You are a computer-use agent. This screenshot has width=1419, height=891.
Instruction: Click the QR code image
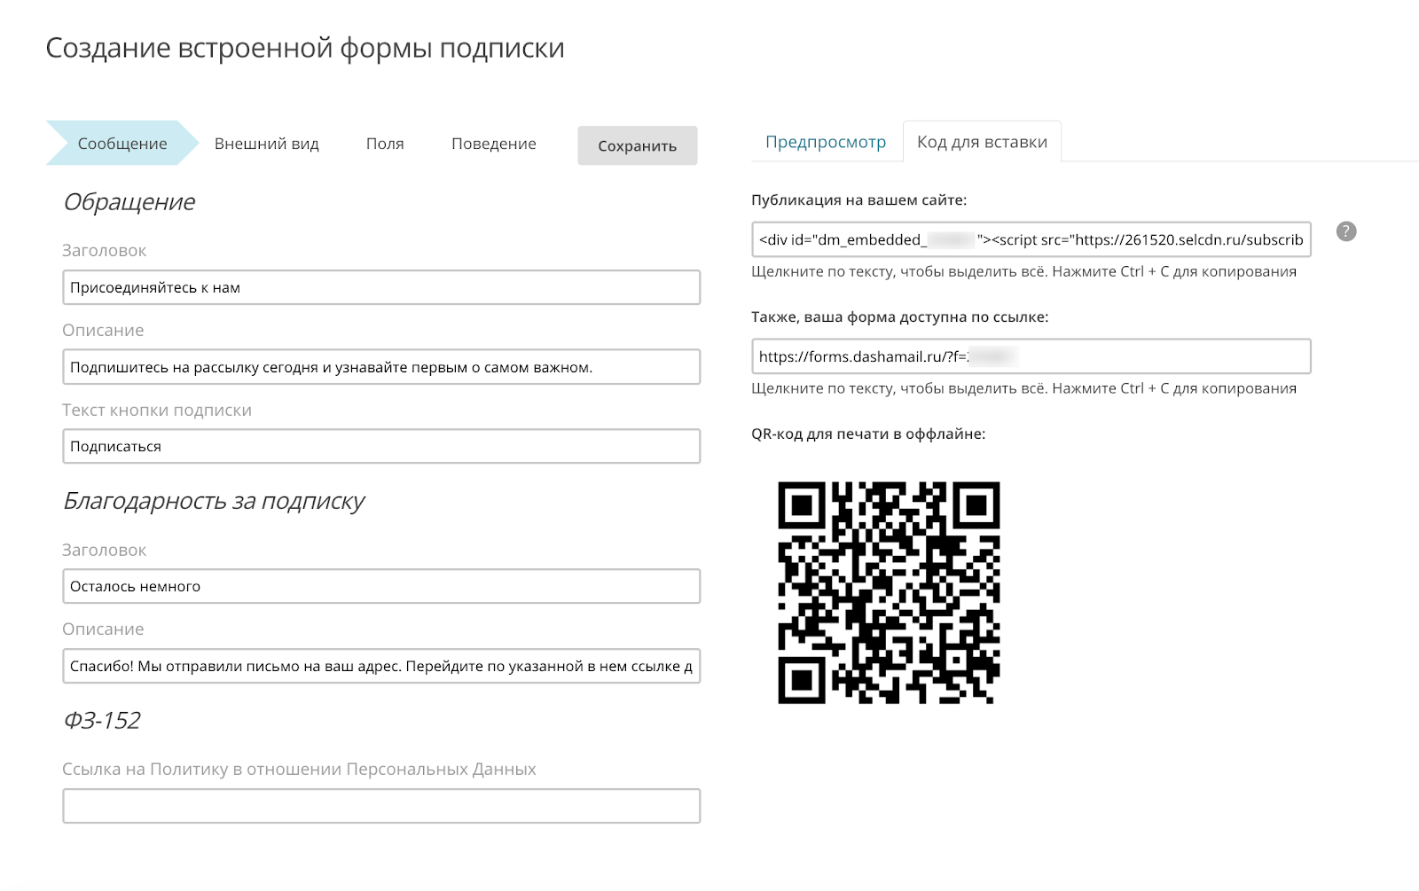tap(889, 593)
